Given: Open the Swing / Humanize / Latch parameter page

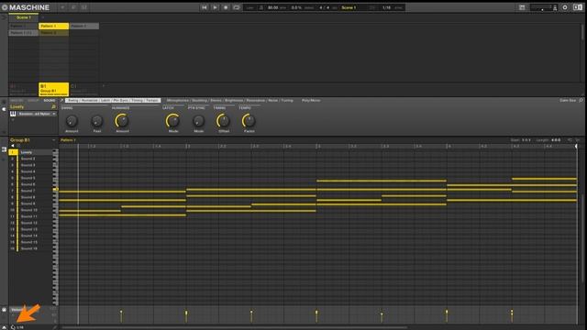Looking at the screenshot, I should 113,100.
